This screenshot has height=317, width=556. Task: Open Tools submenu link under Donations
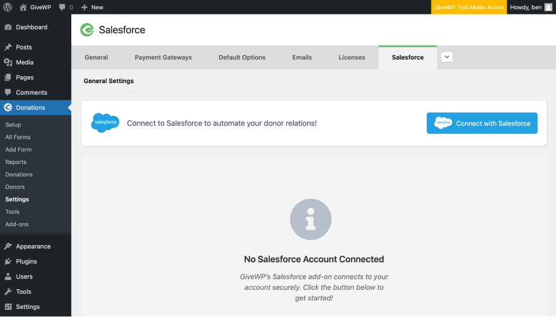click(x=12, y=212)
